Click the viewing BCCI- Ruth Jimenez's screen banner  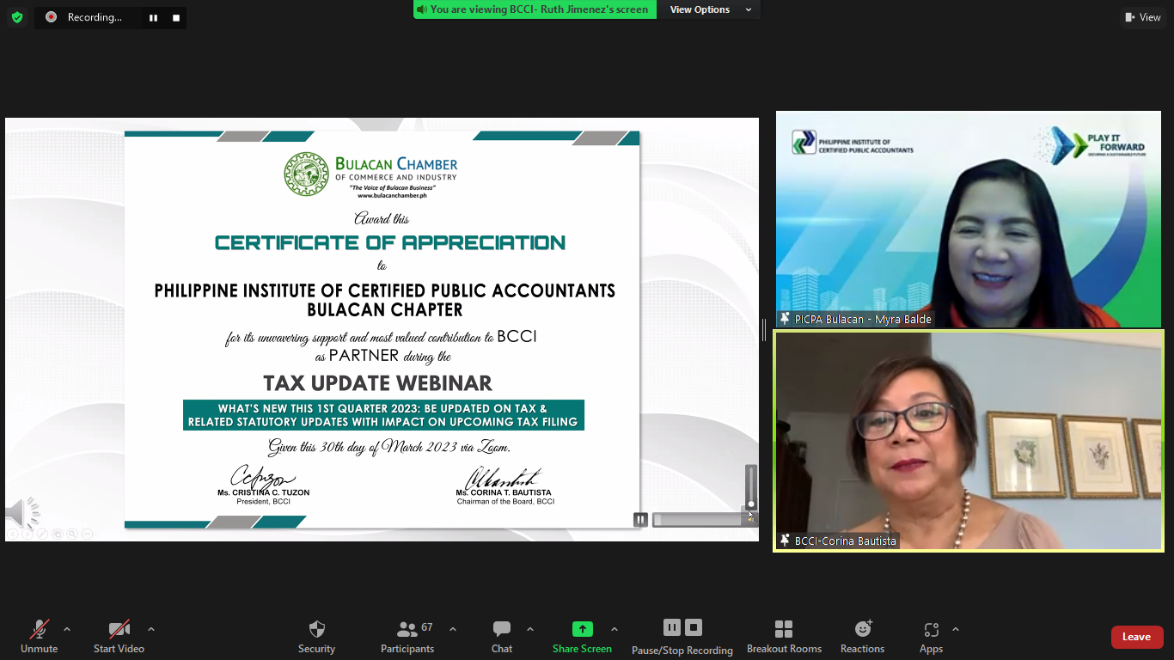[535, 9]
